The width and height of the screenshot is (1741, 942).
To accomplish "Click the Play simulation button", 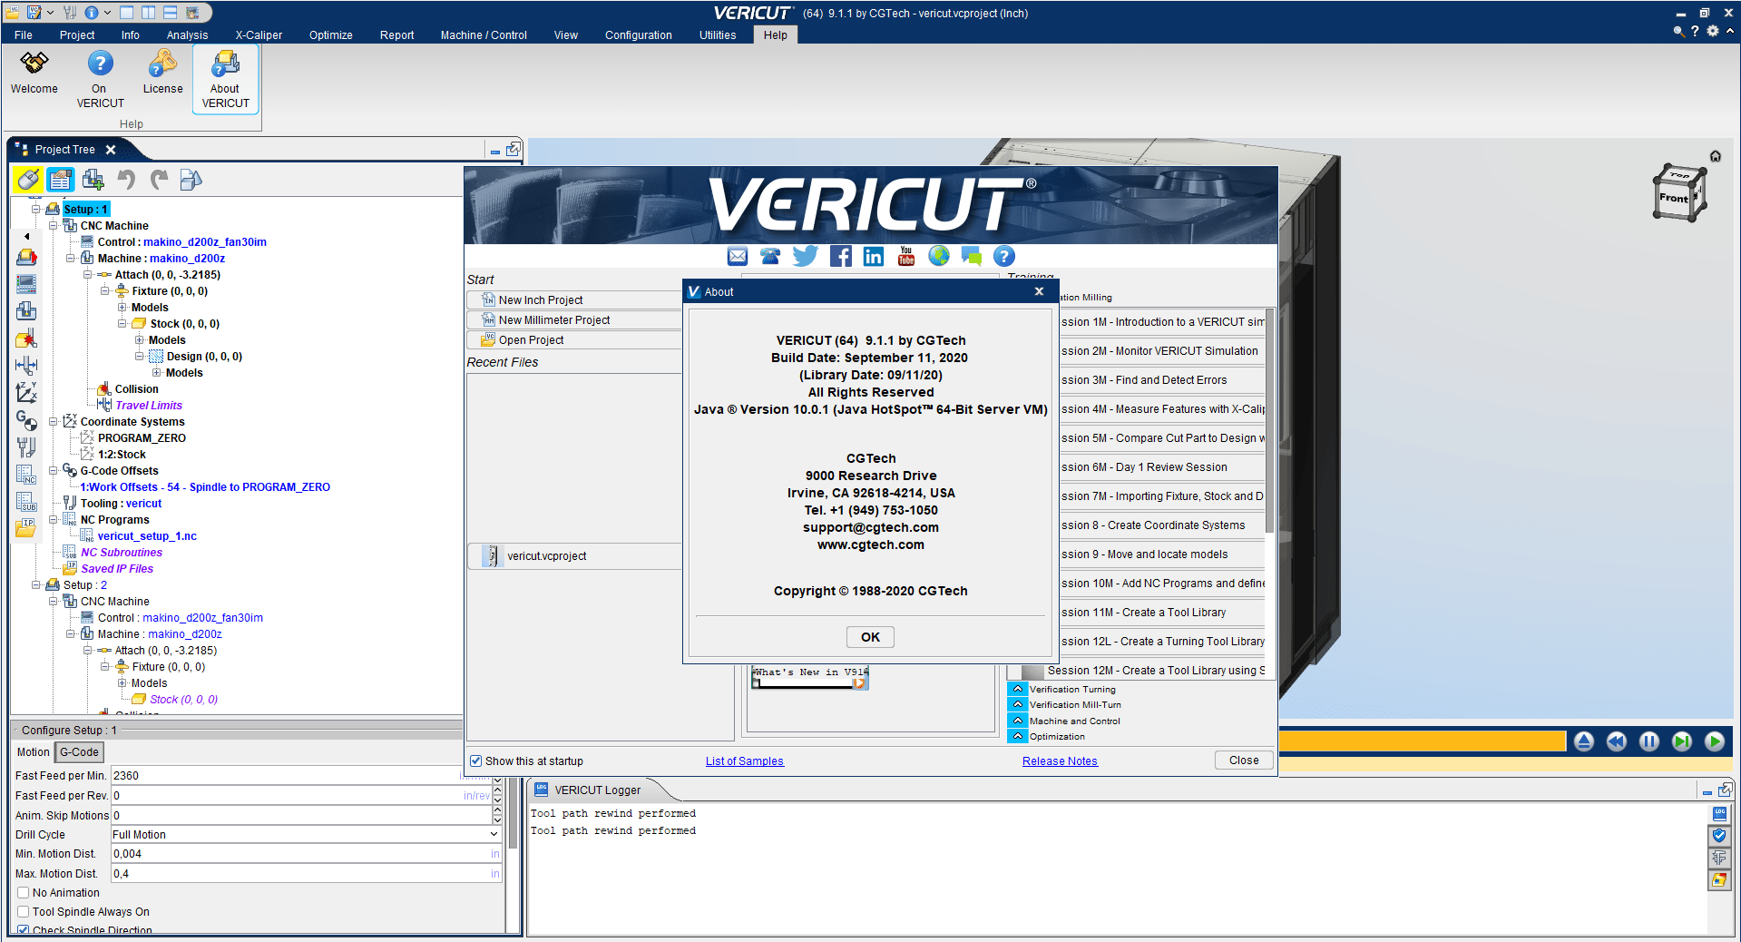I will click(x=1715, y=741).
